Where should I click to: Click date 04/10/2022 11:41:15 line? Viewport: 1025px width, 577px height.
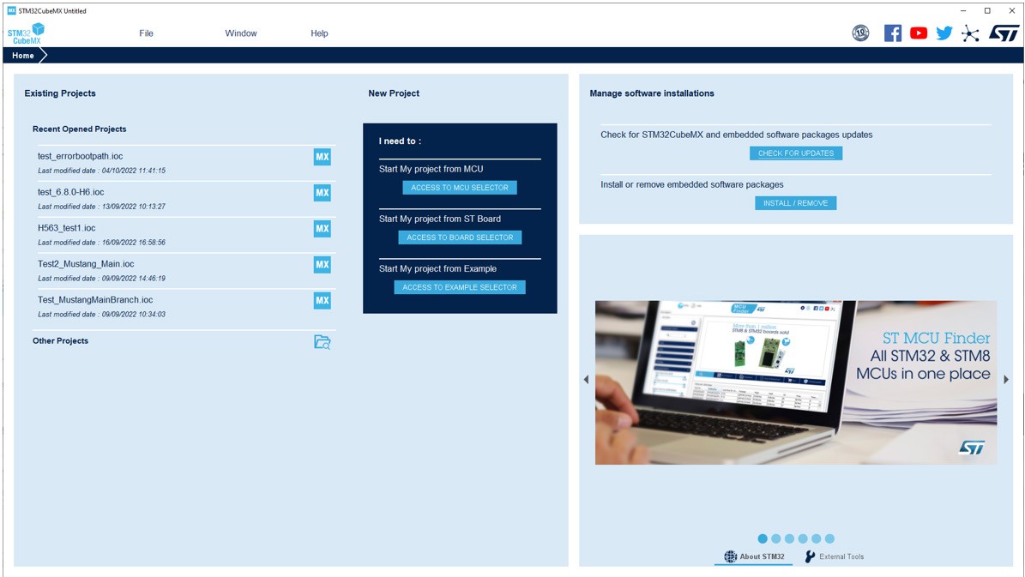tap(101, 171)
